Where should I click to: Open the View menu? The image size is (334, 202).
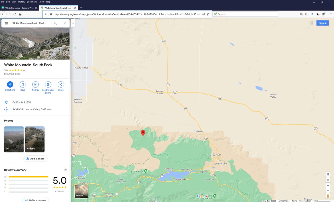14,2
